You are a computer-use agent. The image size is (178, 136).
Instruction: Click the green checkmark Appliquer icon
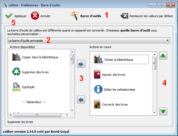(9, 16)
